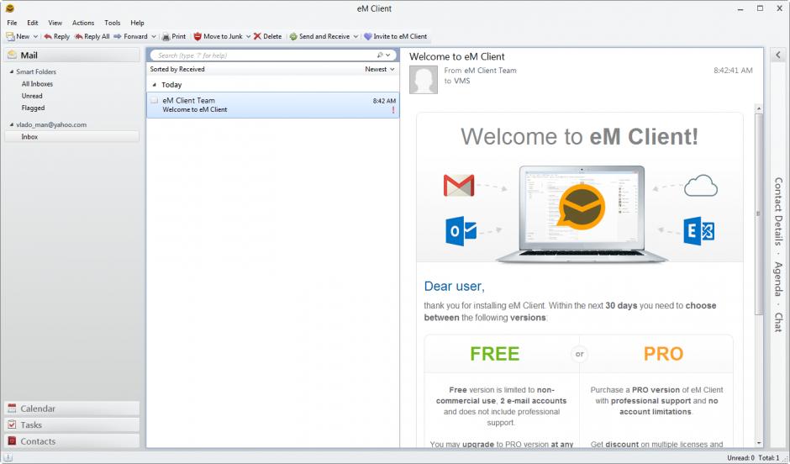Viewport: 790px width, 464px height.
Task: Select the Inbox folder
Action: (72, 136)
